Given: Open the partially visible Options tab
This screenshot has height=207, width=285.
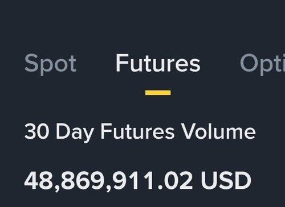Looking at the screenshot, I should 263,64.
